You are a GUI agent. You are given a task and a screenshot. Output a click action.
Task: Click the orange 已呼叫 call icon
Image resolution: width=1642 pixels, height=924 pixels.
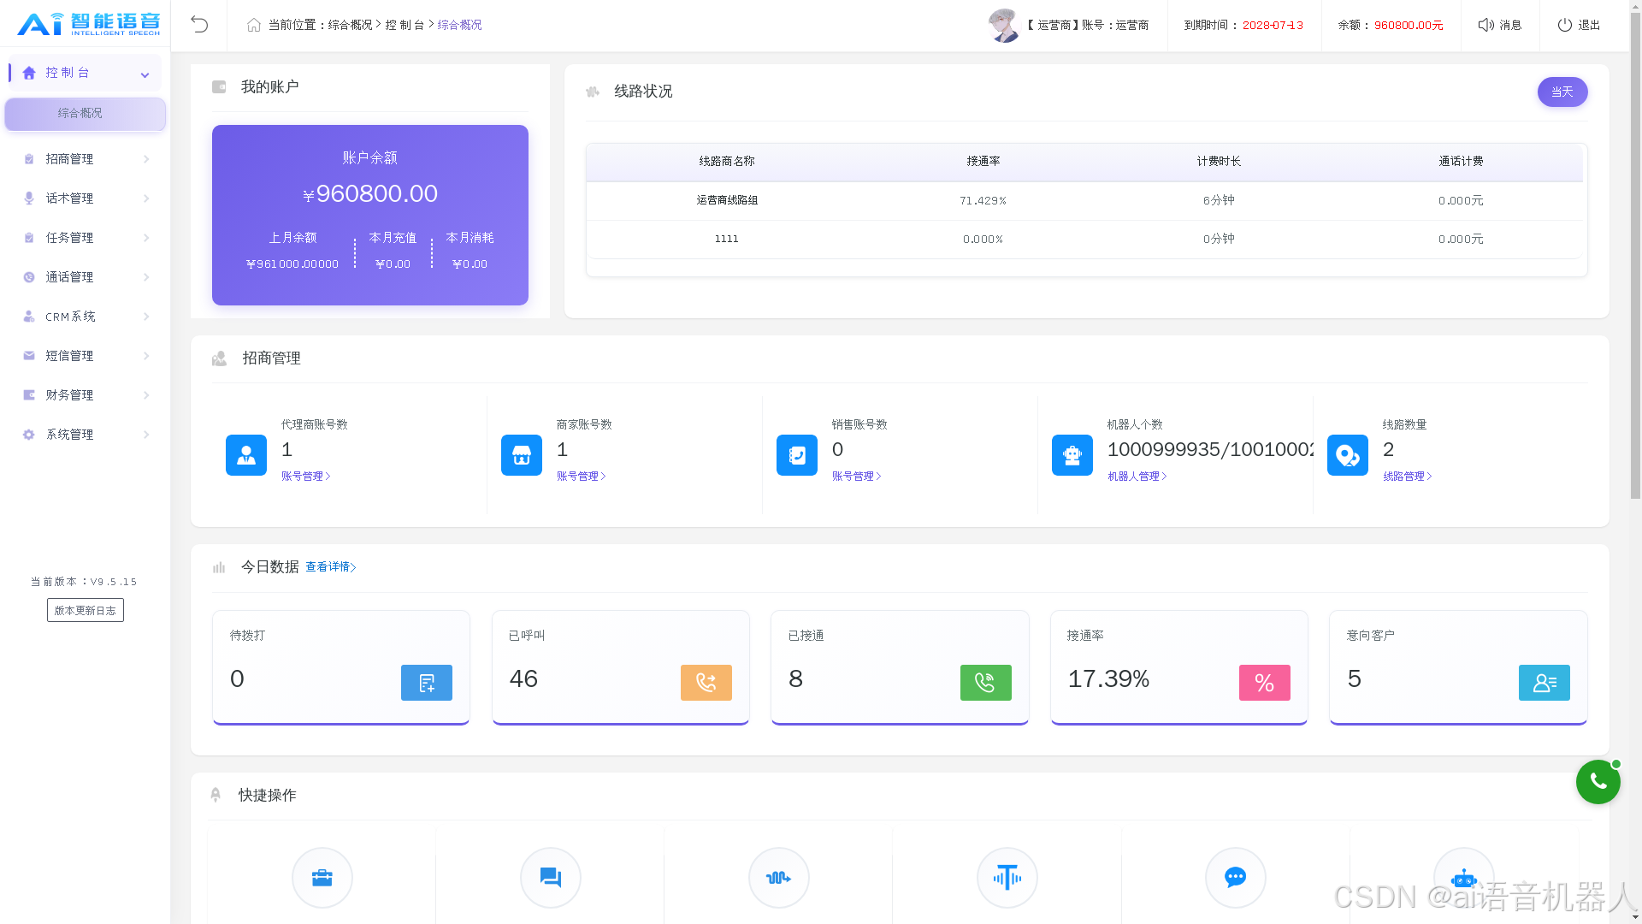(x=706, y=683)
